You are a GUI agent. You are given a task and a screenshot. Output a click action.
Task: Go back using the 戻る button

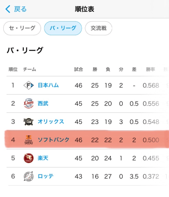pyautogui.click(x=16, y=9)
